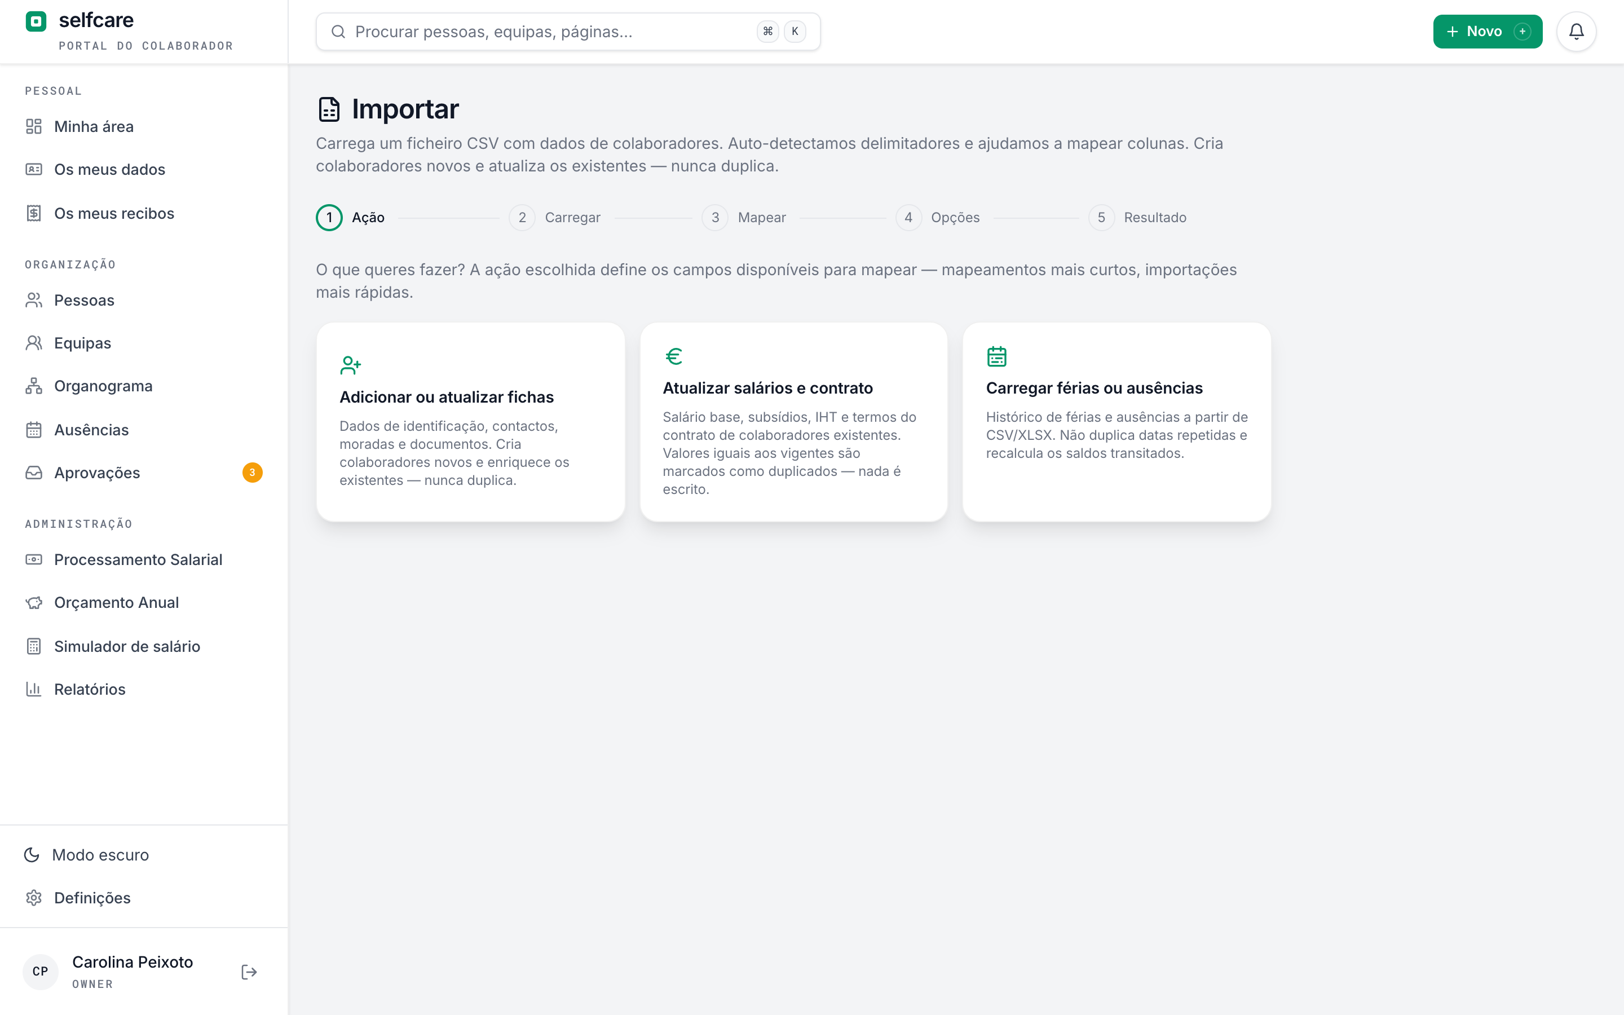The height and width of the screenshot is (1015, 1624).
Task: Click the search magnifier icon
Action: [x=338, y=32]
